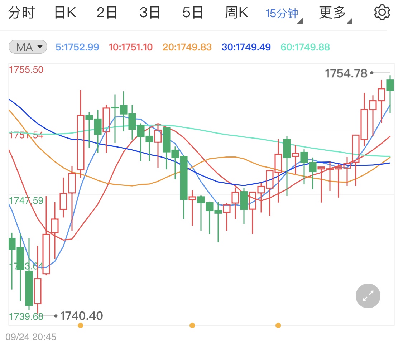403x348 pixels.
Task: Click the MA 20:1749.83 value
Action: point(187,47)
